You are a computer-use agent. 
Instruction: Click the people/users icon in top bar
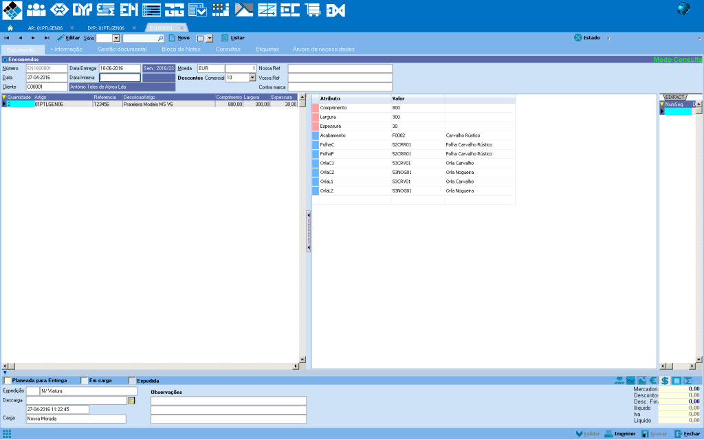click(36, 10)
